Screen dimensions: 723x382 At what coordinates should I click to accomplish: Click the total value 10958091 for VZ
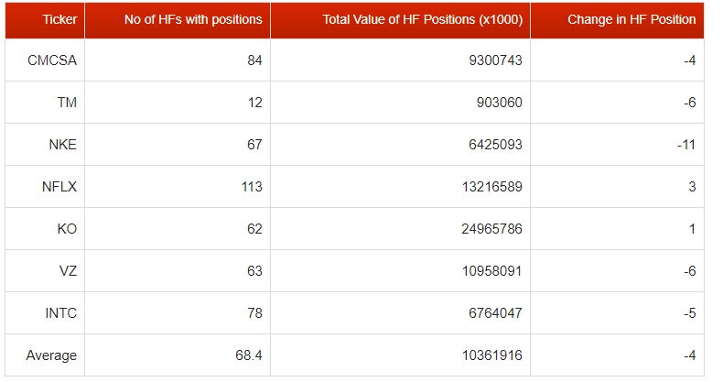[491, 271]
